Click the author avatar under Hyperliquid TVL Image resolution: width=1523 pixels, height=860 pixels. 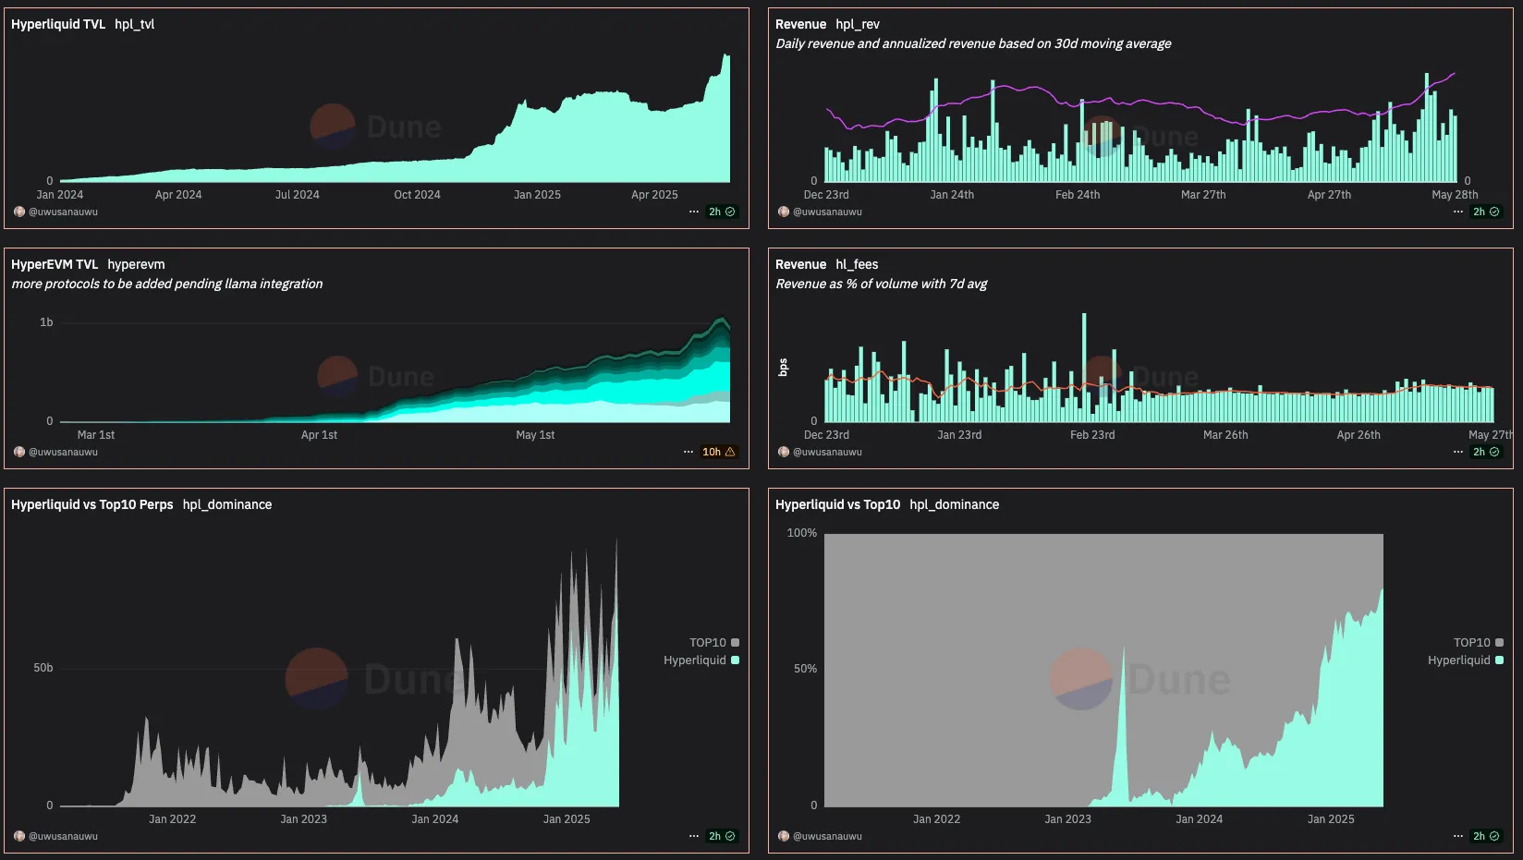pos(19,212)
